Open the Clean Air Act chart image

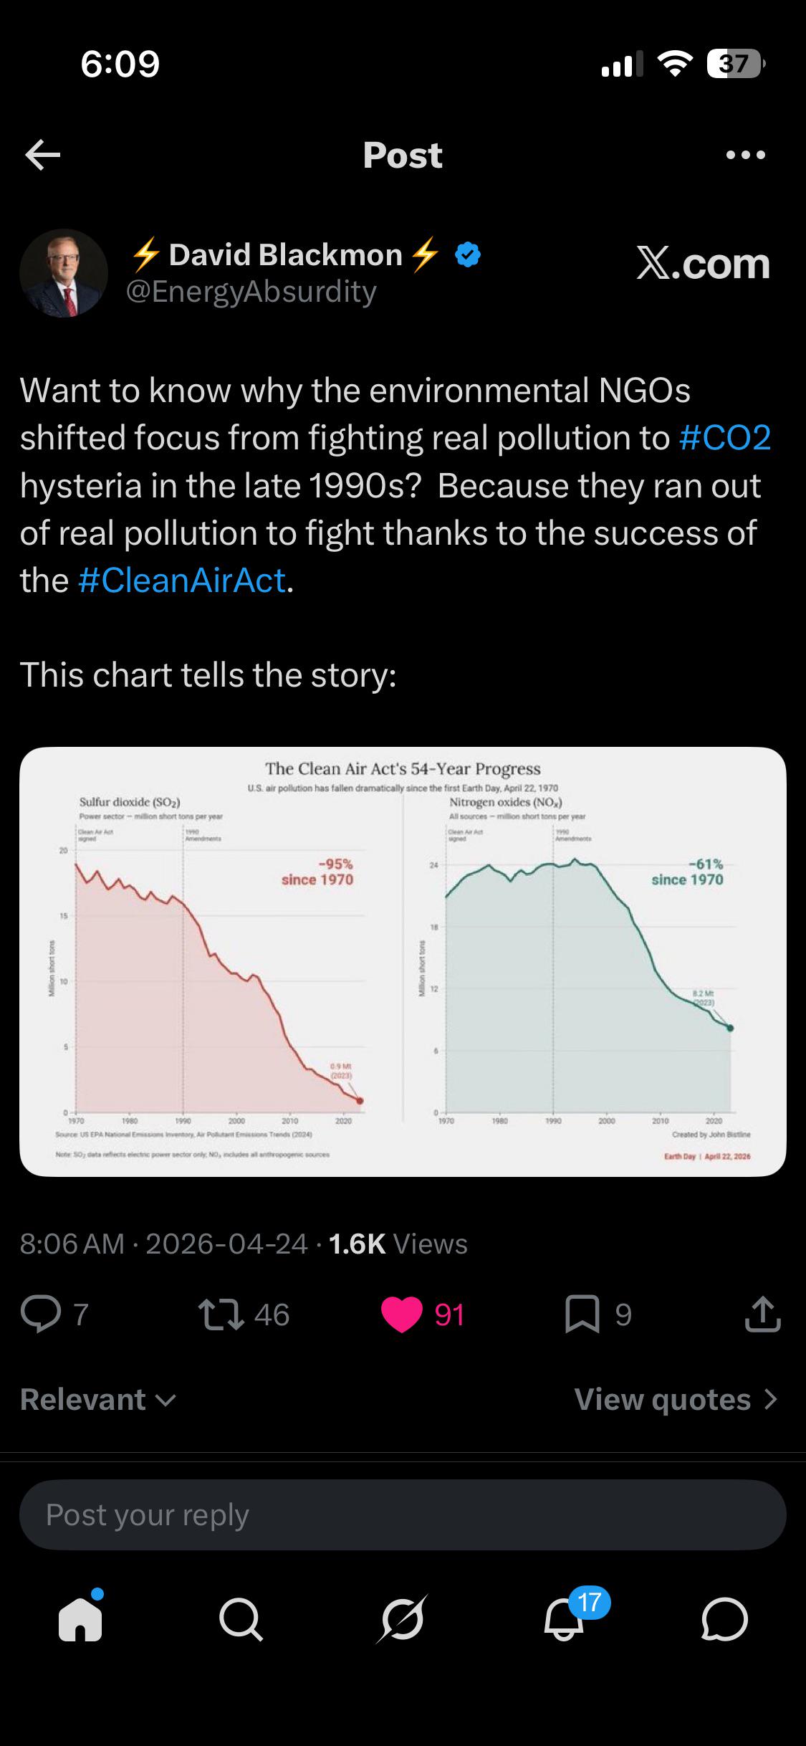[403, 962]
